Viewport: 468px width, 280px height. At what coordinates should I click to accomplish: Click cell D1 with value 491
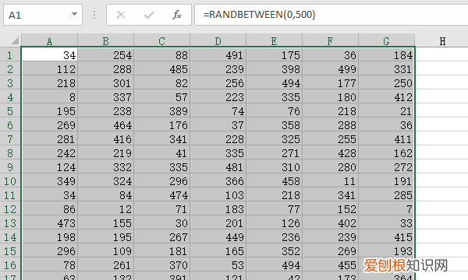218,54
